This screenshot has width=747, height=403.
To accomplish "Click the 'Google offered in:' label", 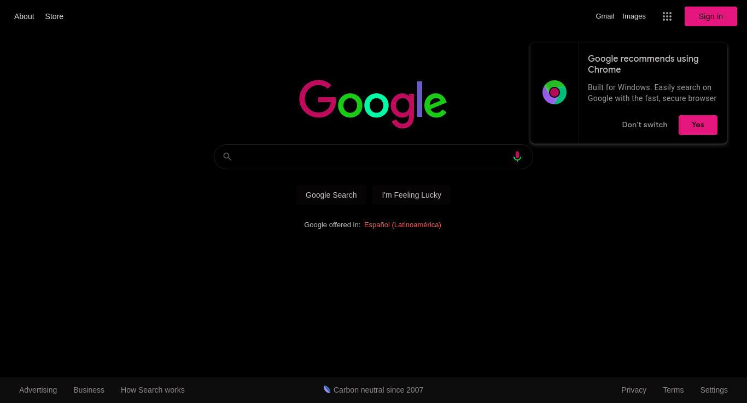I will (332, 224).
